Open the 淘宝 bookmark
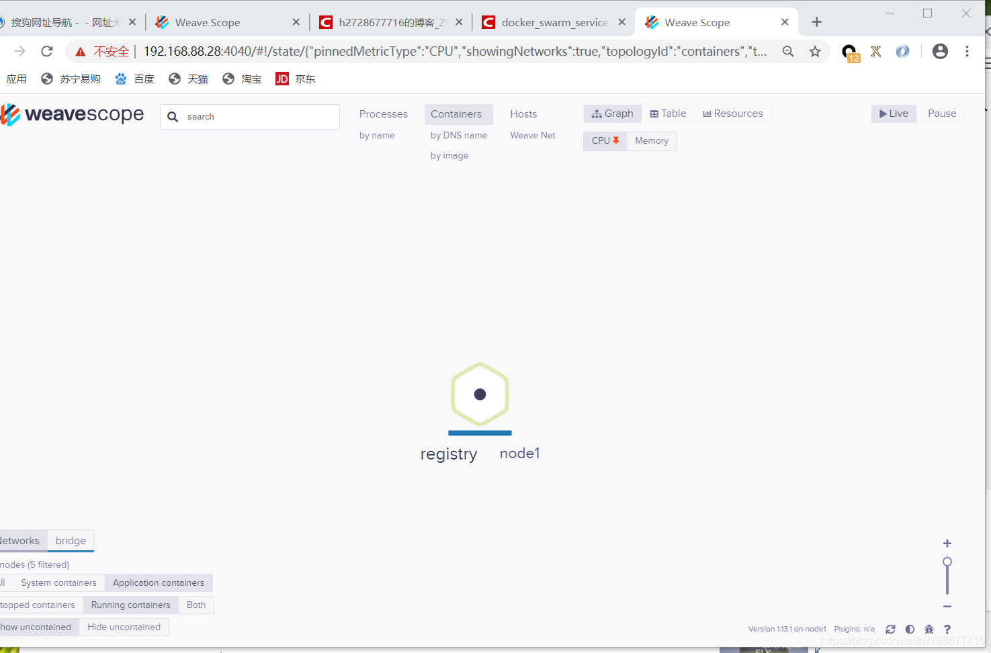The width and height of the screenshot is (991, 653). point(242,79)
